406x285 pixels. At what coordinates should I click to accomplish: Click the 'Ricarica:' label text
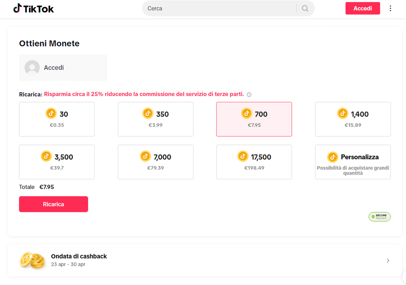31,94
